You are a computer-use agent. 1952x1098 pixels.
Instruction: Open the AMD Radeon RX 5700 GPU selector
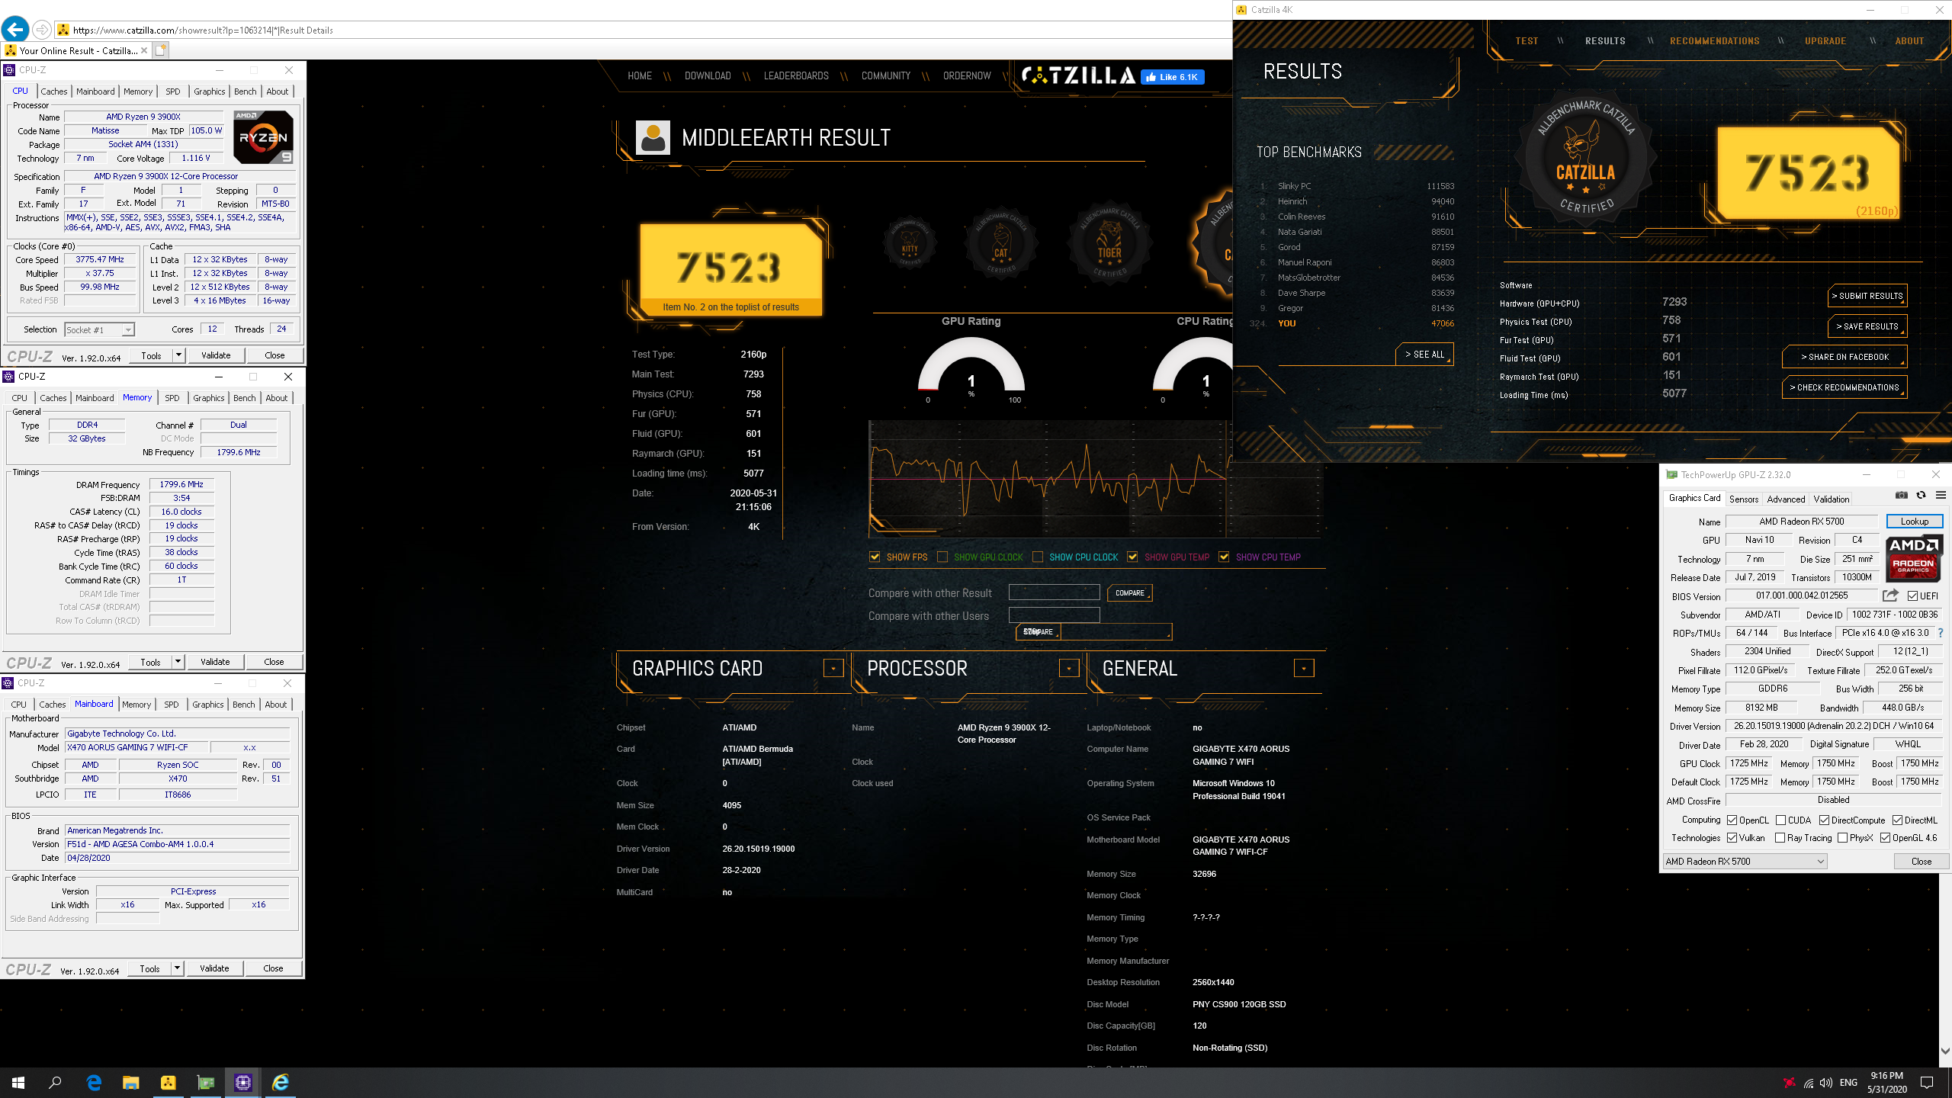pyautogui.click(x=1745, y=862)
